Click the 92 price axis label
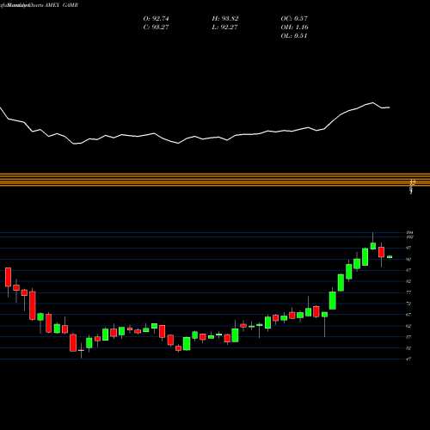 [x=408, y=259]
